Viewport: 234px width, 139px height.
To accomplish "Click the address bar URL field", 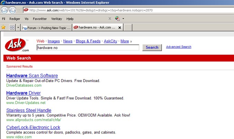I will (129, 10).
